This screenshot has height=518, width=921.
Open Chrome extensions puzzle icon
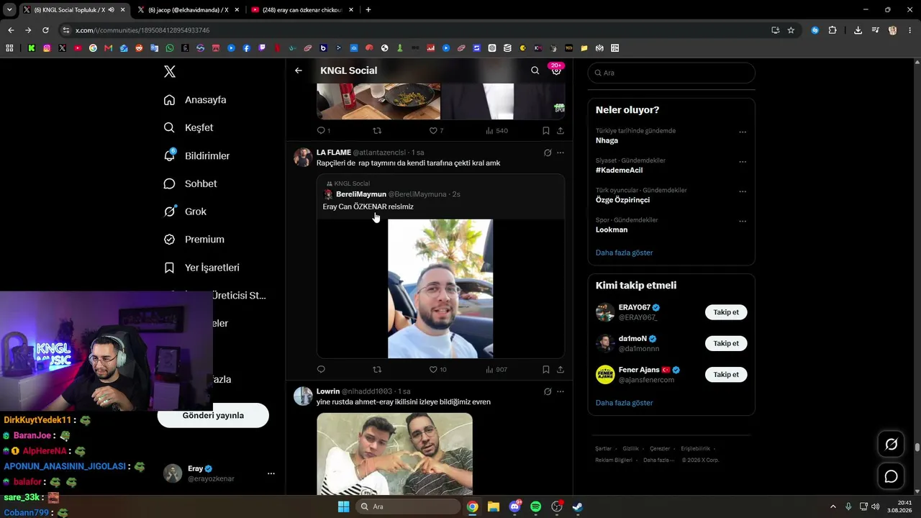click(x=832, y=30)
